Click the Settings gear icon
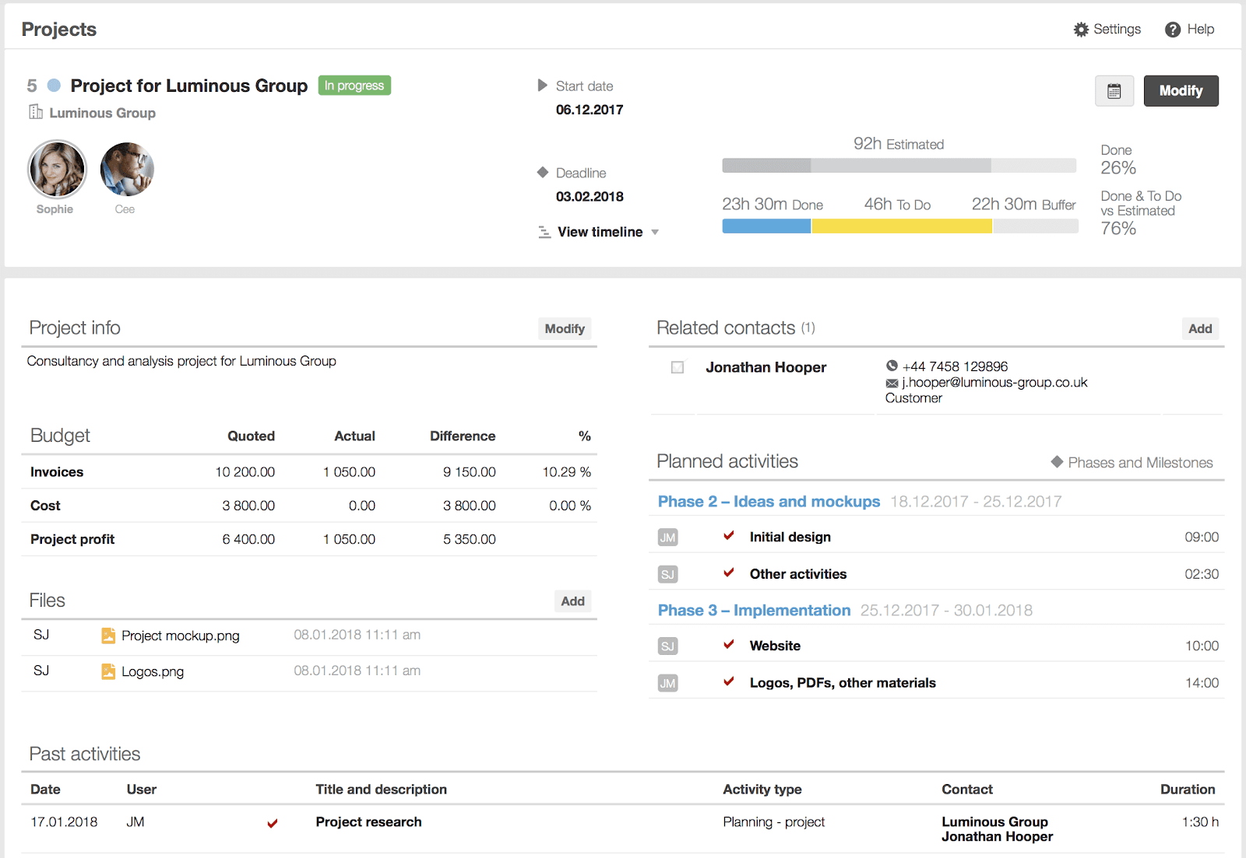This screenshot has width=1246, height=858. pyautogui.click(x=1081, y=30)
